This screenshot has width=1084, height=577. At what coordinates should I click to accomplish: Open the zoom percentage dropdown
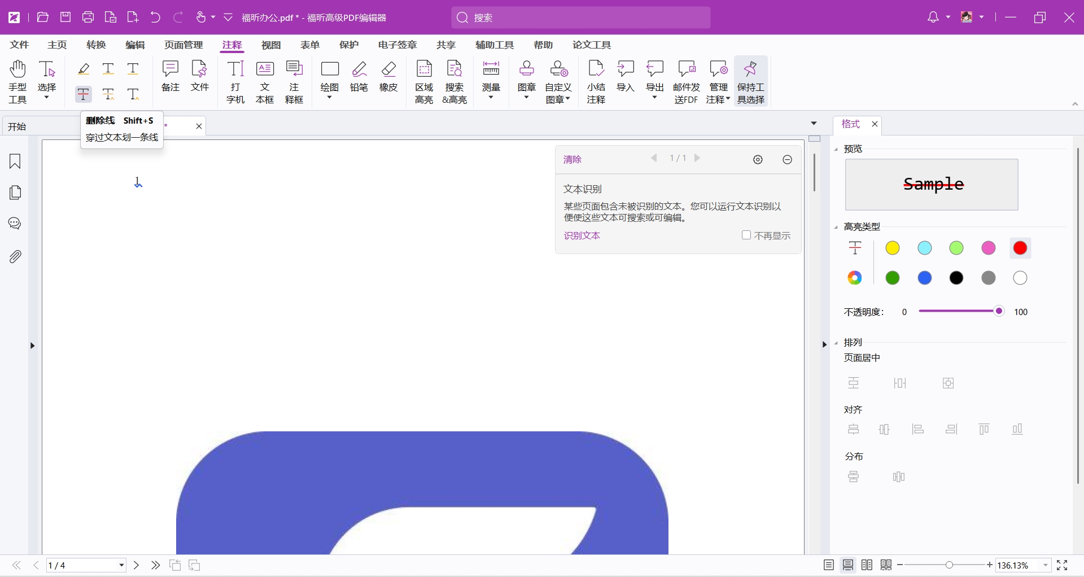coord(1046,565)
